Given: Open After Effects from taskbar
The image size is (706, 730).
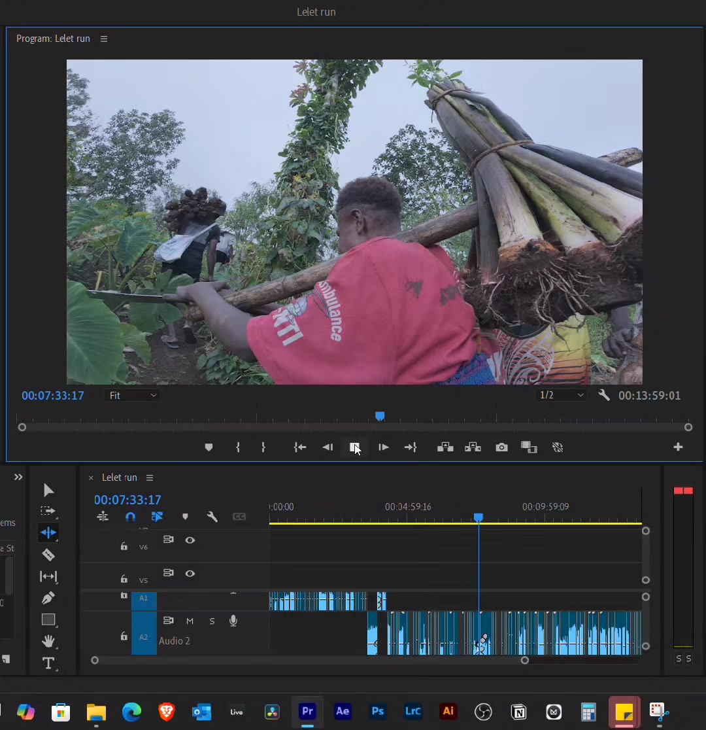Looking at the screenshot, I should 343,712.
